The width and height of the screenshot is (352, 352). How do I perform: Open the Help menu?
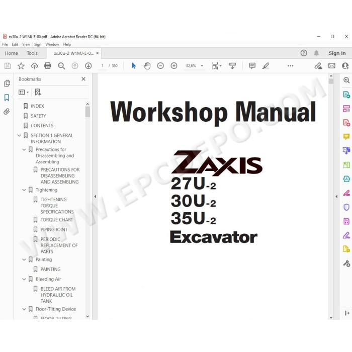point(67,44)
